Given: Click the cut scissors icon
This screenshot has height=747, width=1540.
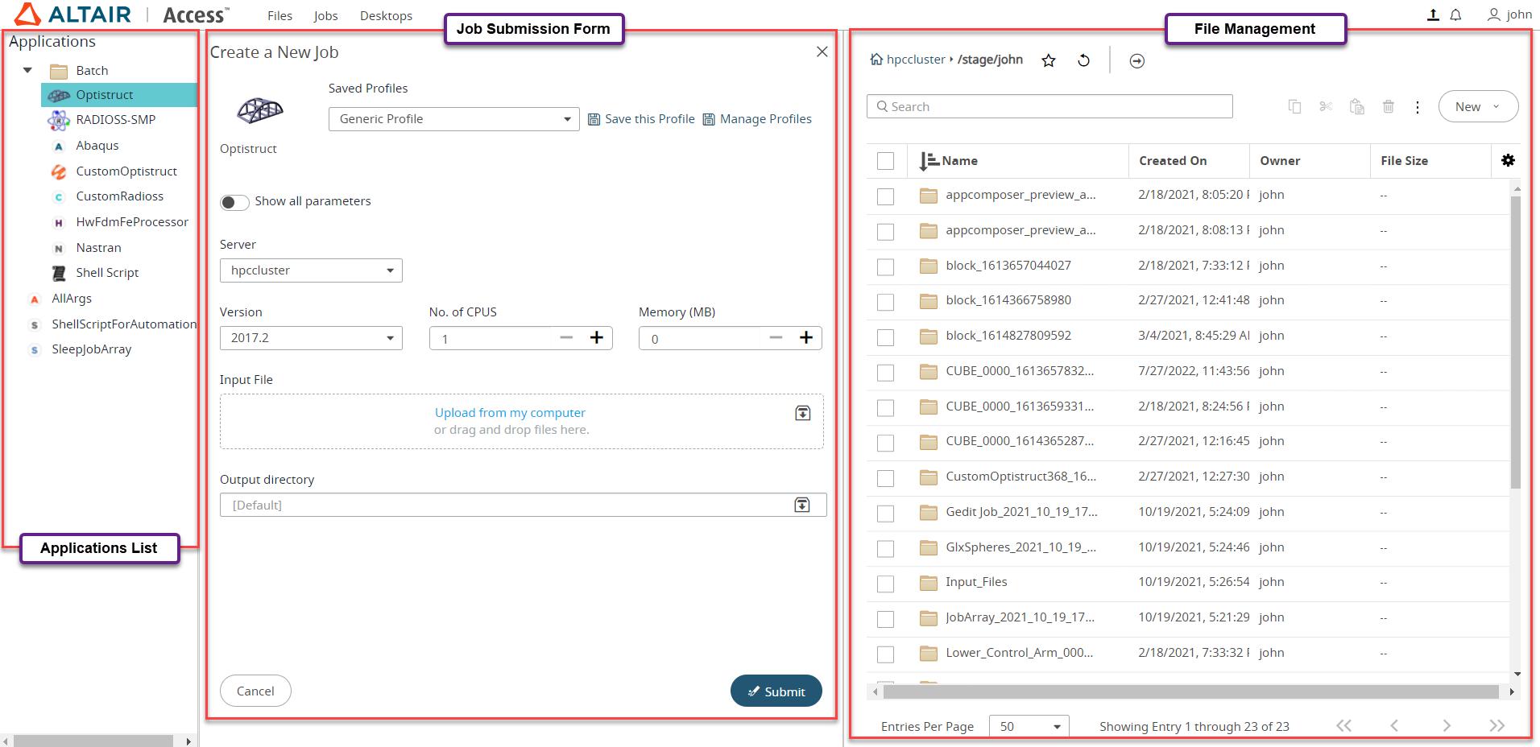Looking at the screenshot, I should 1326,106.
